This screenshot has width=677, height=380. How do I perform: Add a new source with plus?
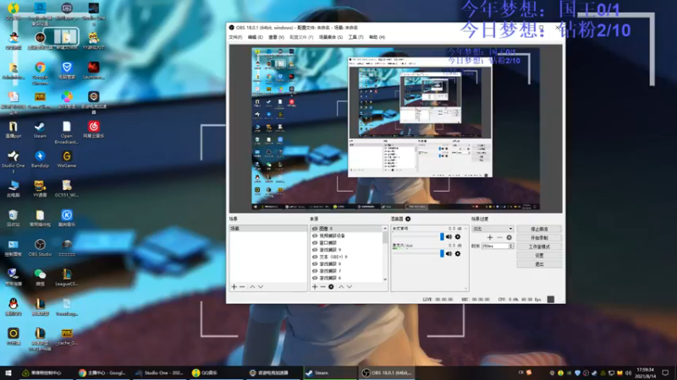[x=315, y=287]
